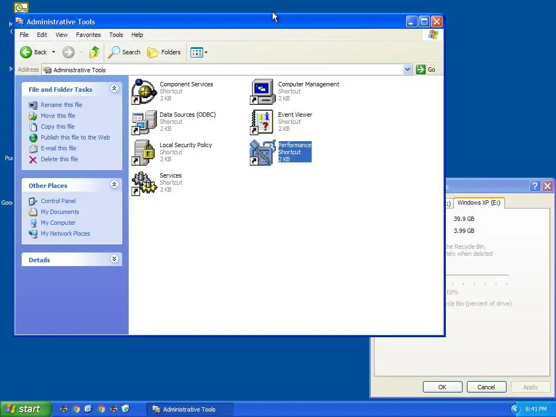Screen dimensions: 556x417
Task: Go up one folder level
Action: [94, 52]
